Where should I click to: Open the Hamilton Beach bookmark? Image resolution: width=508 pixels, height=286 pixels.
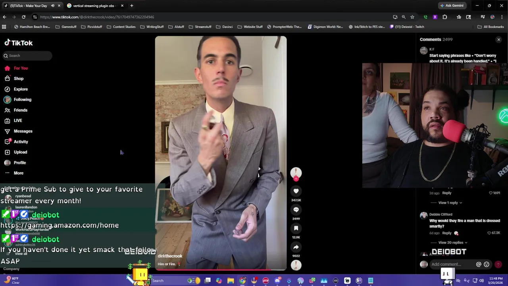pos(32,27)
